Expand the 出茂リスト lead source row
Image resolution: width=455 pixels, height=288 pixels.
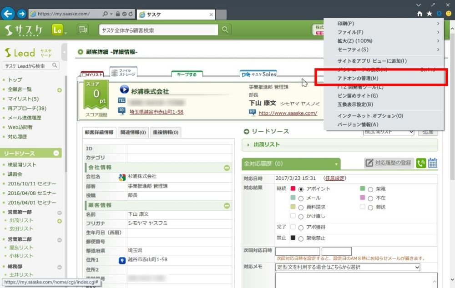point(248,145)
